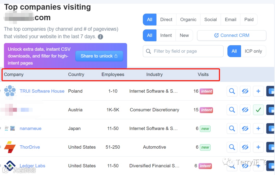
Task: Select the Email channel tab
Action: pyautogui.click(x=230, y=19)
